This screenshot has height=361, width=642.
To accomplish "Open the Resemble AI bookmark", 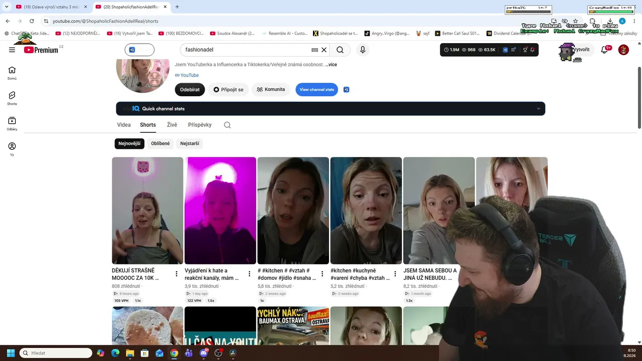I will click(x=284, y=34).
